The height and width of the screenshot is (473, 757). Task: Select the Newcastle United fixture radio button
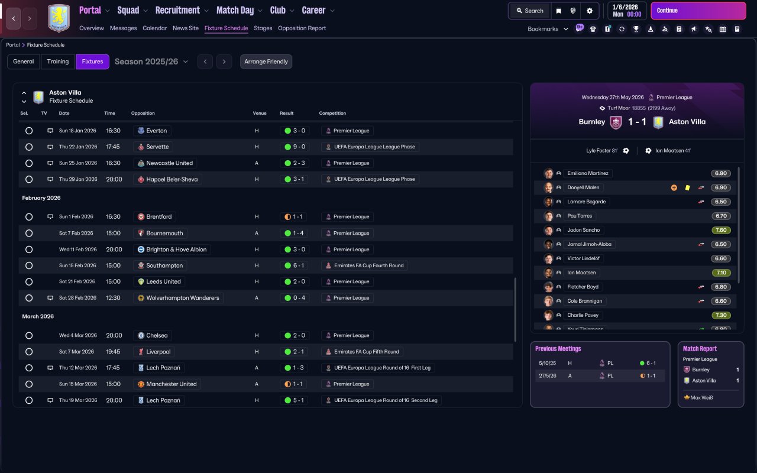(x=29, y=163)
